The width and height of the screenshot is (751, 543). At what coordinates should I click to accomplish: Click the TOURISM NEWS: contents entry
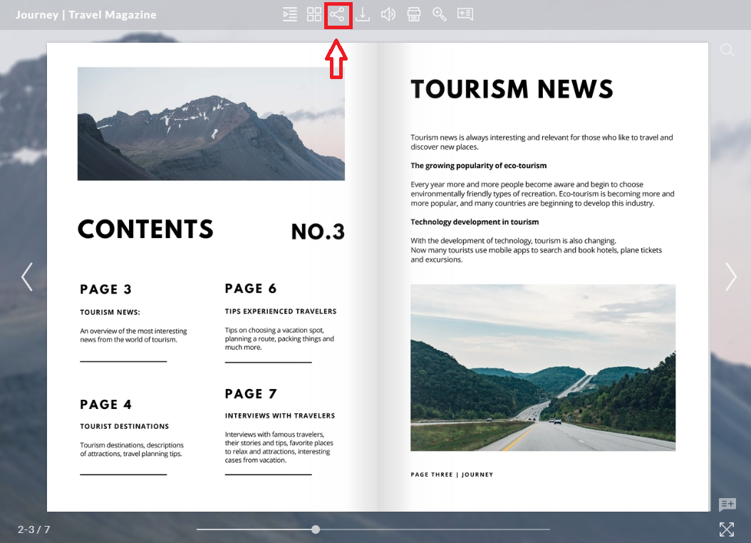pos(110,312)
